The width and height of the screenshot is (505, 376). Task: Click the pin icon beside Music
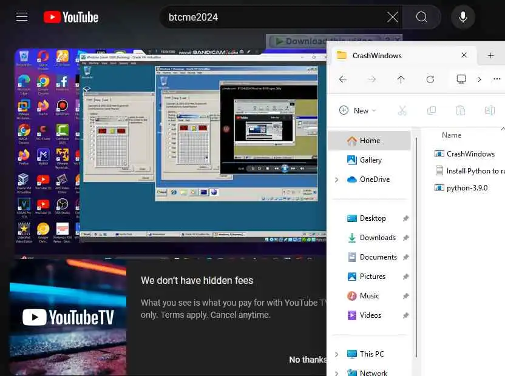coord(406,296)
